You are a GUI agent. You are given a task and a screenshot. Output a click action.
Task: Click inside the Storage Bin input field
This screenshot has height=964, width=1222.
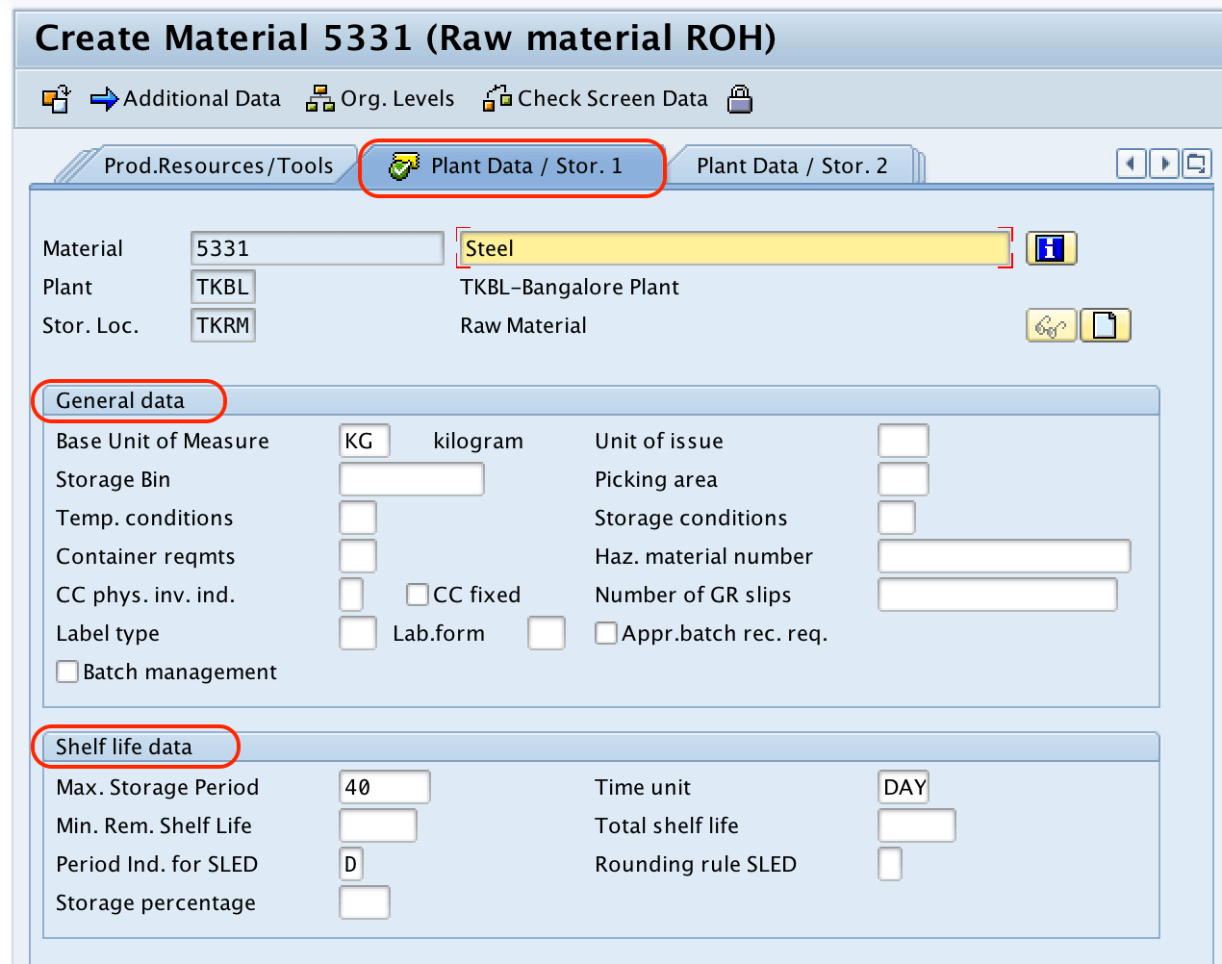[411, 479]
